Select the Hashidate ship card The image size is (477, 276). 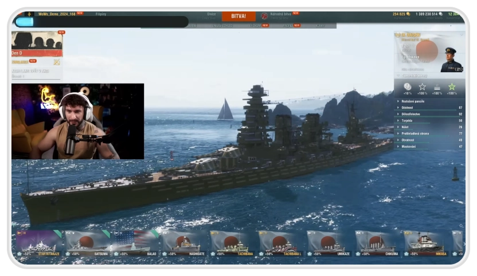(185, 243)
